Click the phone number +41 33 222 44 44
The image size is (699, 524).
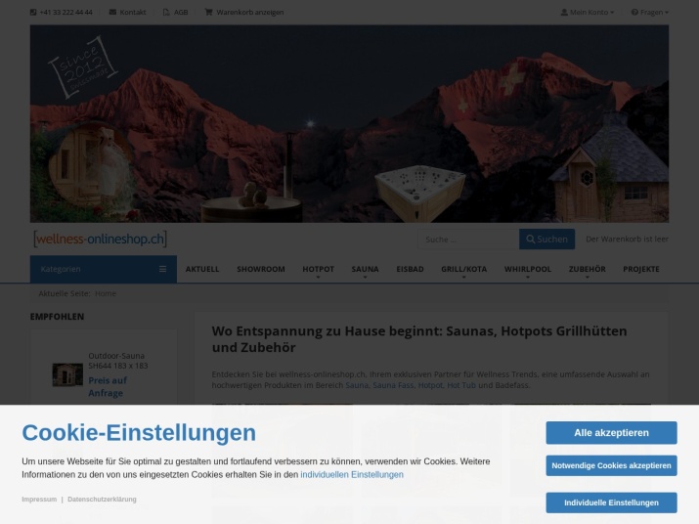pyautogui.click(x=66, y=12)
